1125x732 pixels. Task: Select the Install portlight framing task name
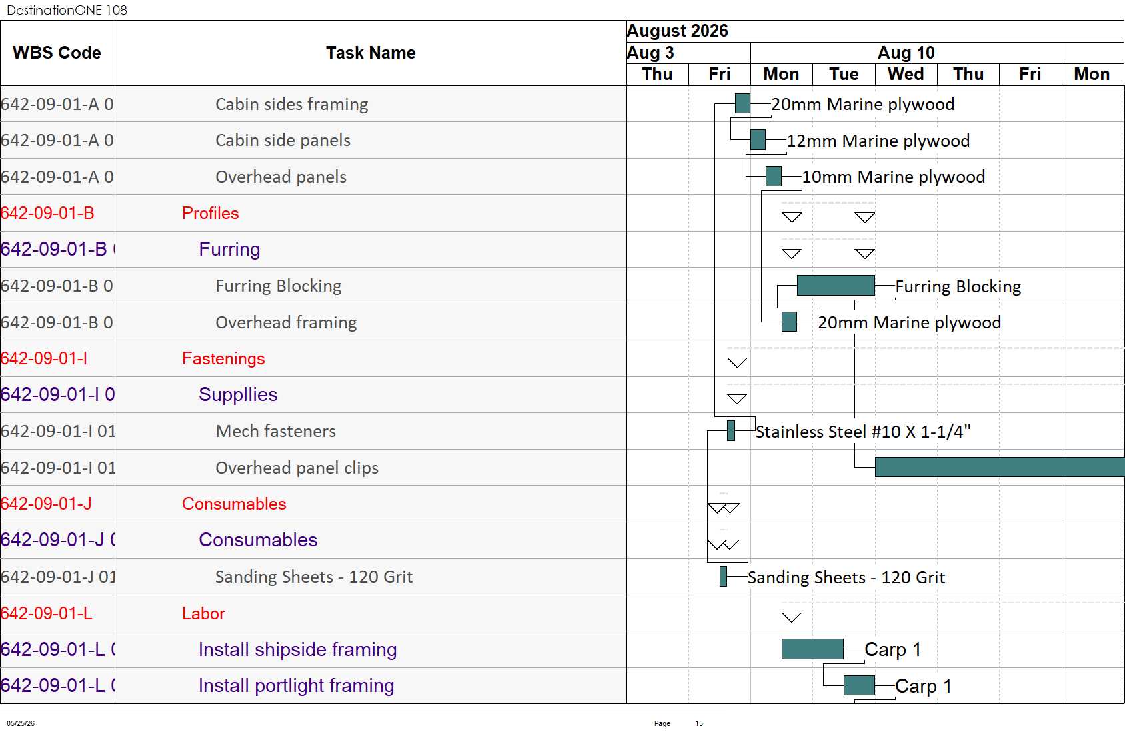pos(296,685)
